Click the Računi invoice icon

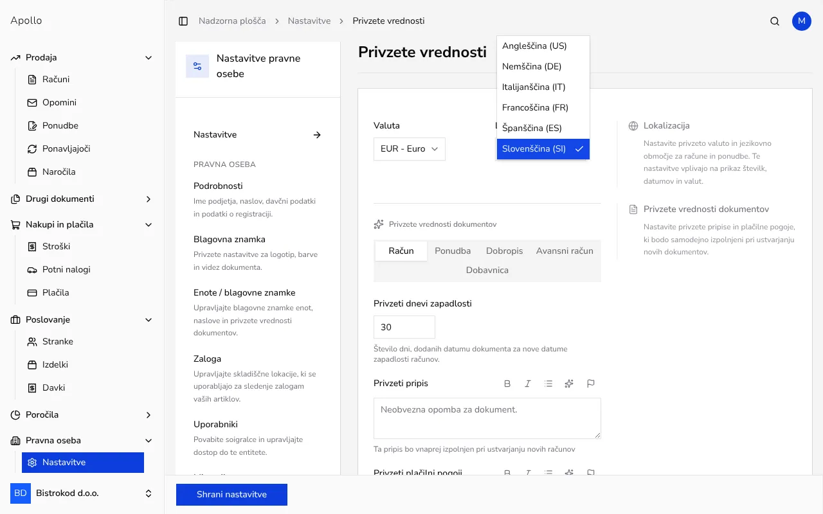pos(32,80)
